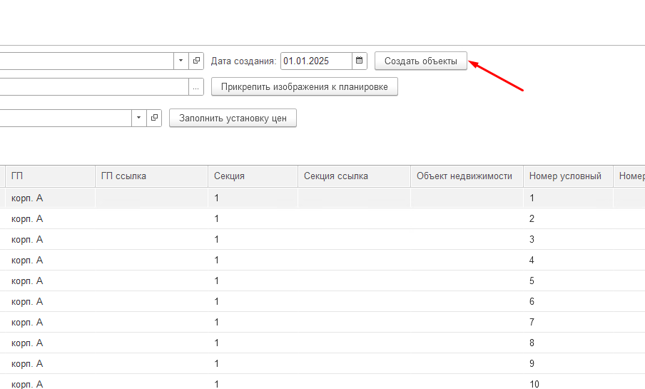The width and height of the screenshot is (645, 389).
Task: Click the Создать объекты button
Action: click(421, 61)
